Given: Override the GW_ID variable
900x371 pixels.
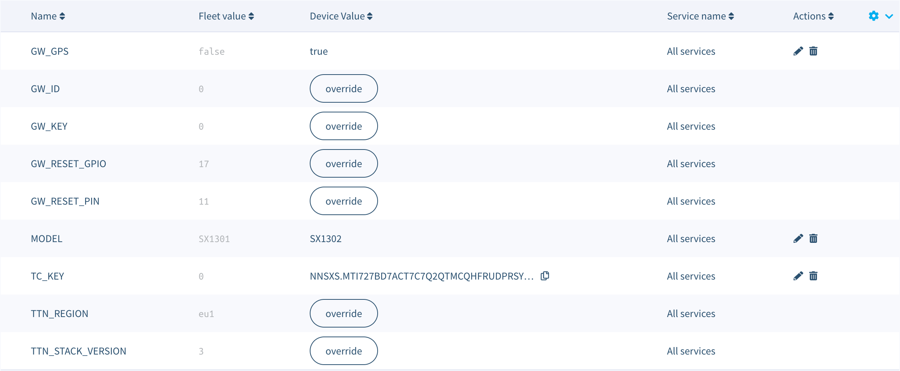Looking at the screenshot, I should point(344,89).
